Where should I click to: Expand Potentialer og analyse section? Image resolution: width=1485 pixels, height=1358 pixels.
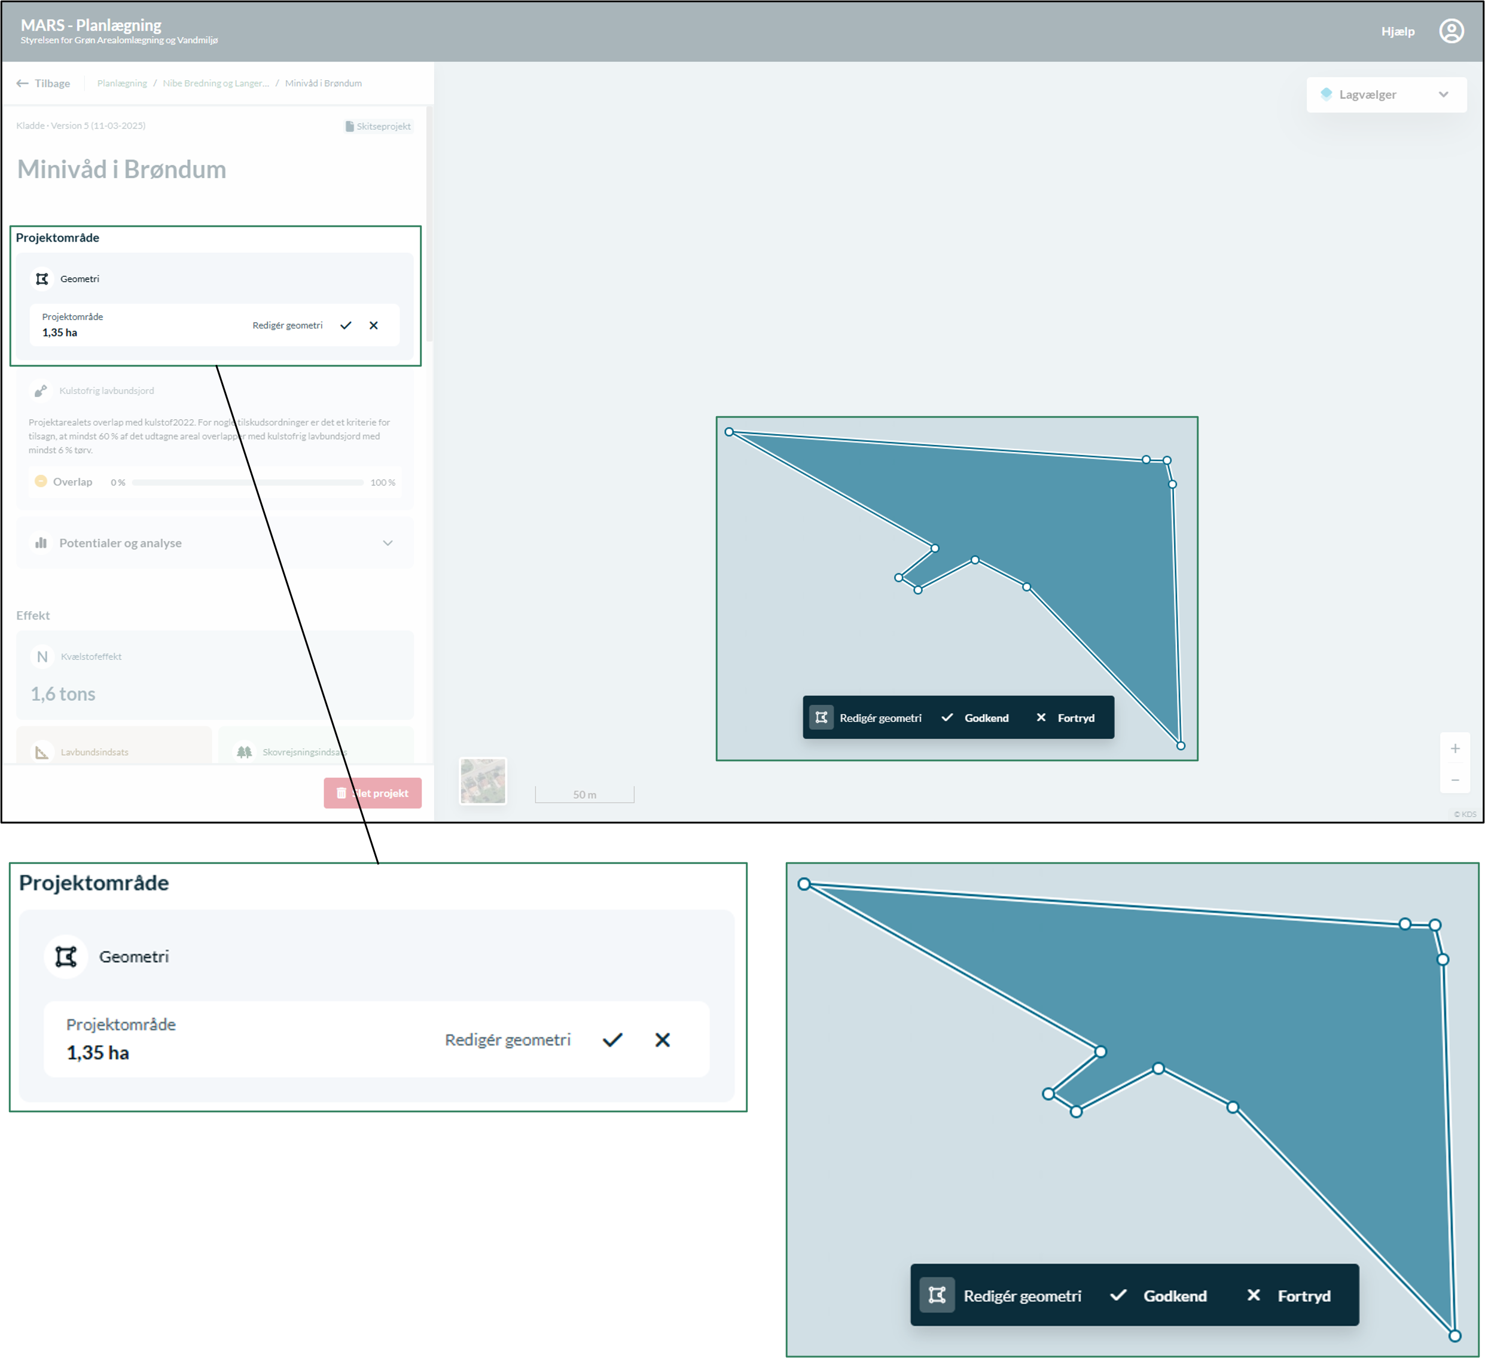pos(214,543)
